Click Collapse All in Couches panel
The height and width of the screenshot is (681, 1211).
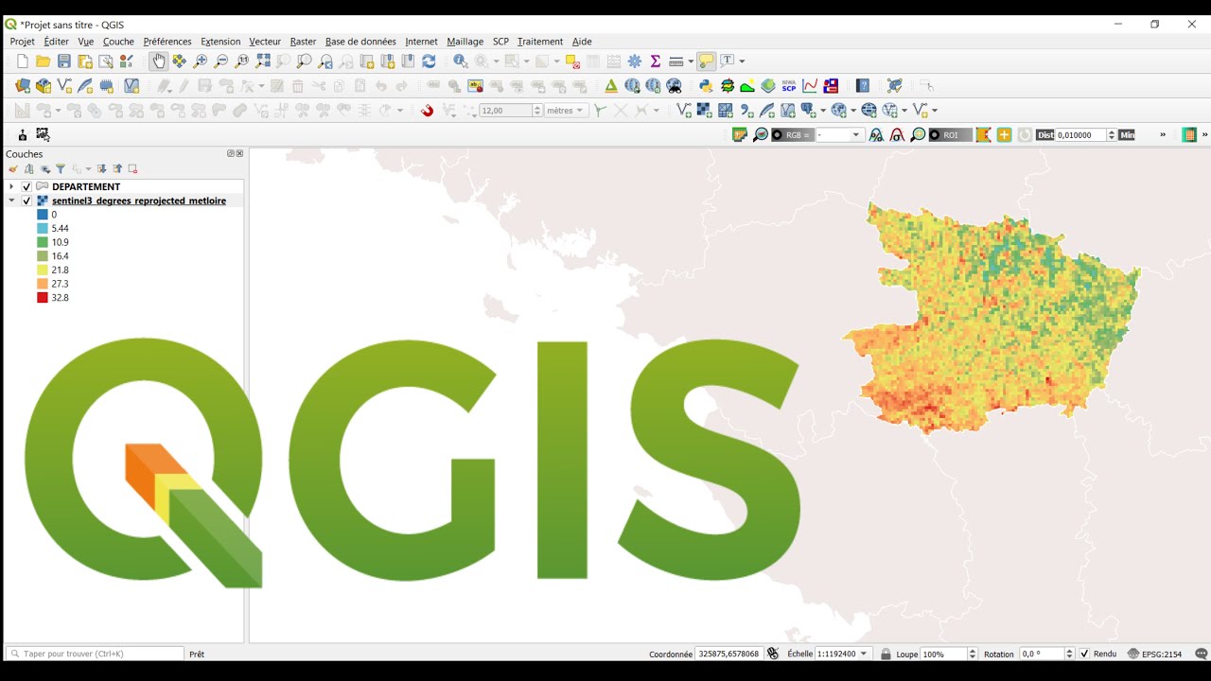pos(117,169)
